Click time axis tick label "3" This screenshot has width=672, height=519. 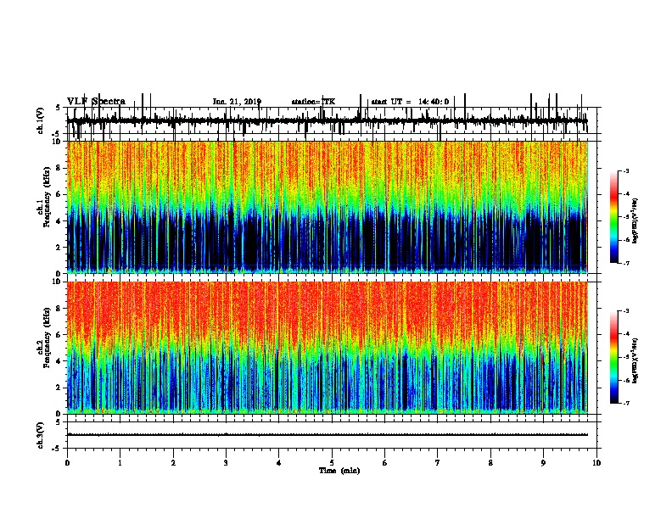(x=226, y=463)
